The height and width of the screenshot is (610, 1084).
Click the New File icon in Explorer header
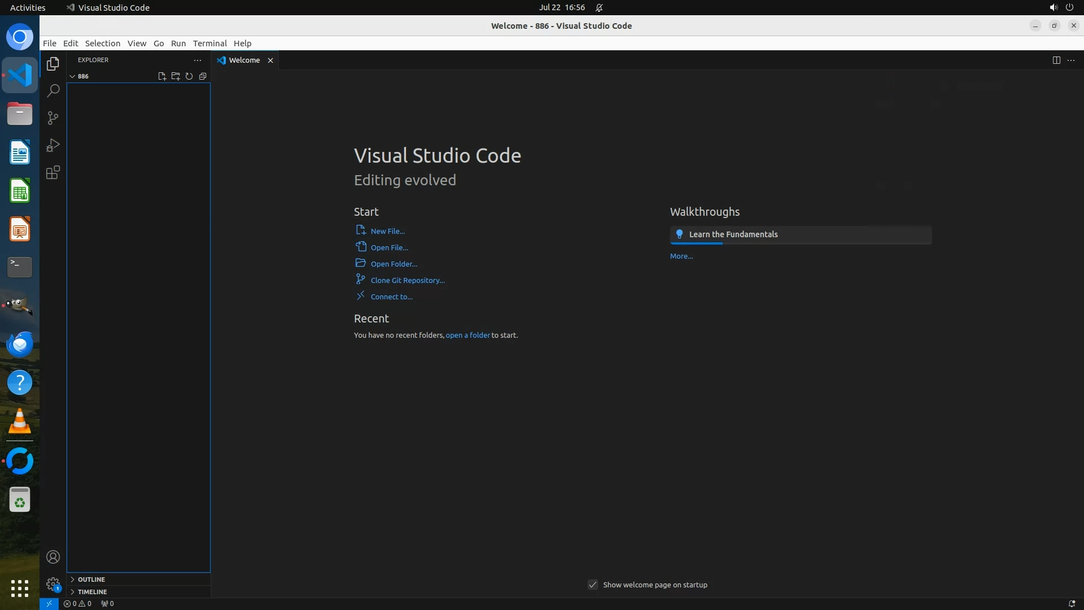[x=162, y=76]
